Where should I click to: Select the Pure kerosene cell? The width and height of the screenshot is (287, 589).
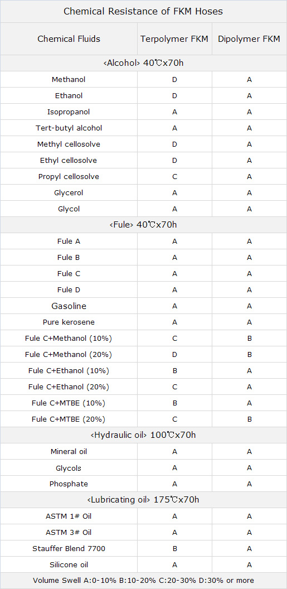(x=69, y=322)
